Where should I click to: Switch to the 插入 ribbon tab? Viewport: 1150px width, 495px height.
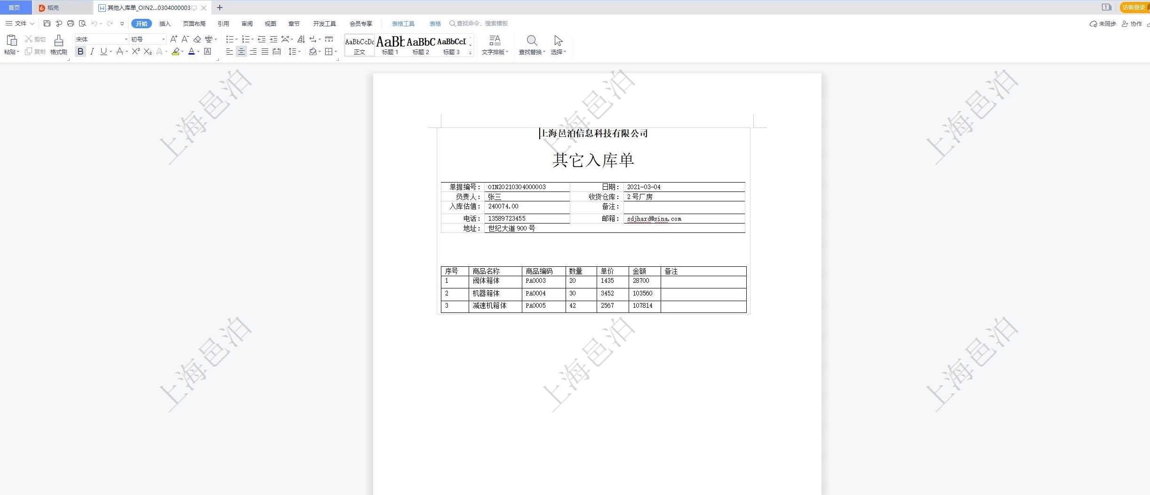[x=165, y=24]
